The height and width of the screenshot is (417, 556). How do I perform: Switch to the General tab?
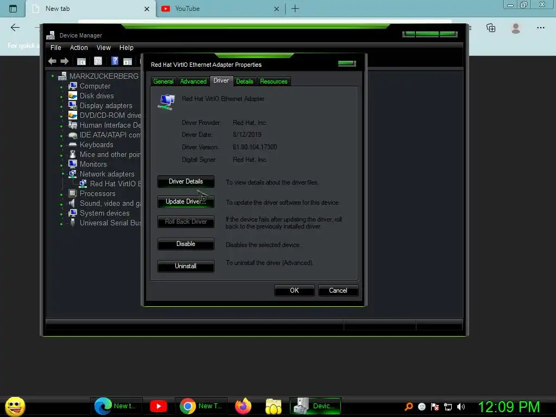[x=163, y=81]
